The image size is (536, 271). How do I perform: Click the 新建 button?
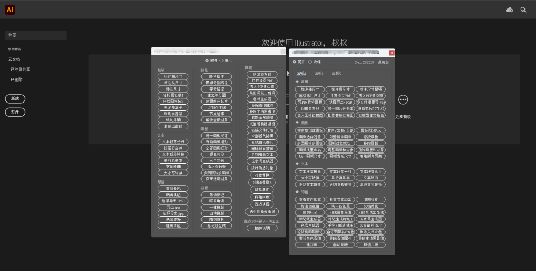point(15,98)
